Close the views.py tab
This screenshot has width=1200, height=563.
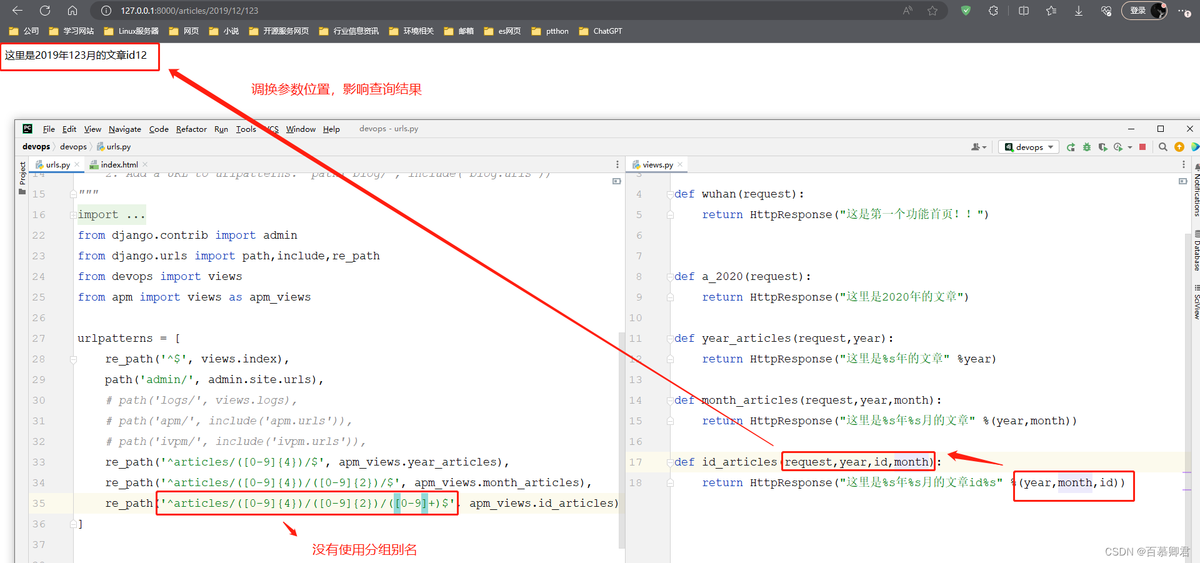tap(680, 164)
